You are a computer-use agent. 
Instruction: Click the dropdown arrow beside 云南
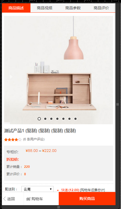51,189
